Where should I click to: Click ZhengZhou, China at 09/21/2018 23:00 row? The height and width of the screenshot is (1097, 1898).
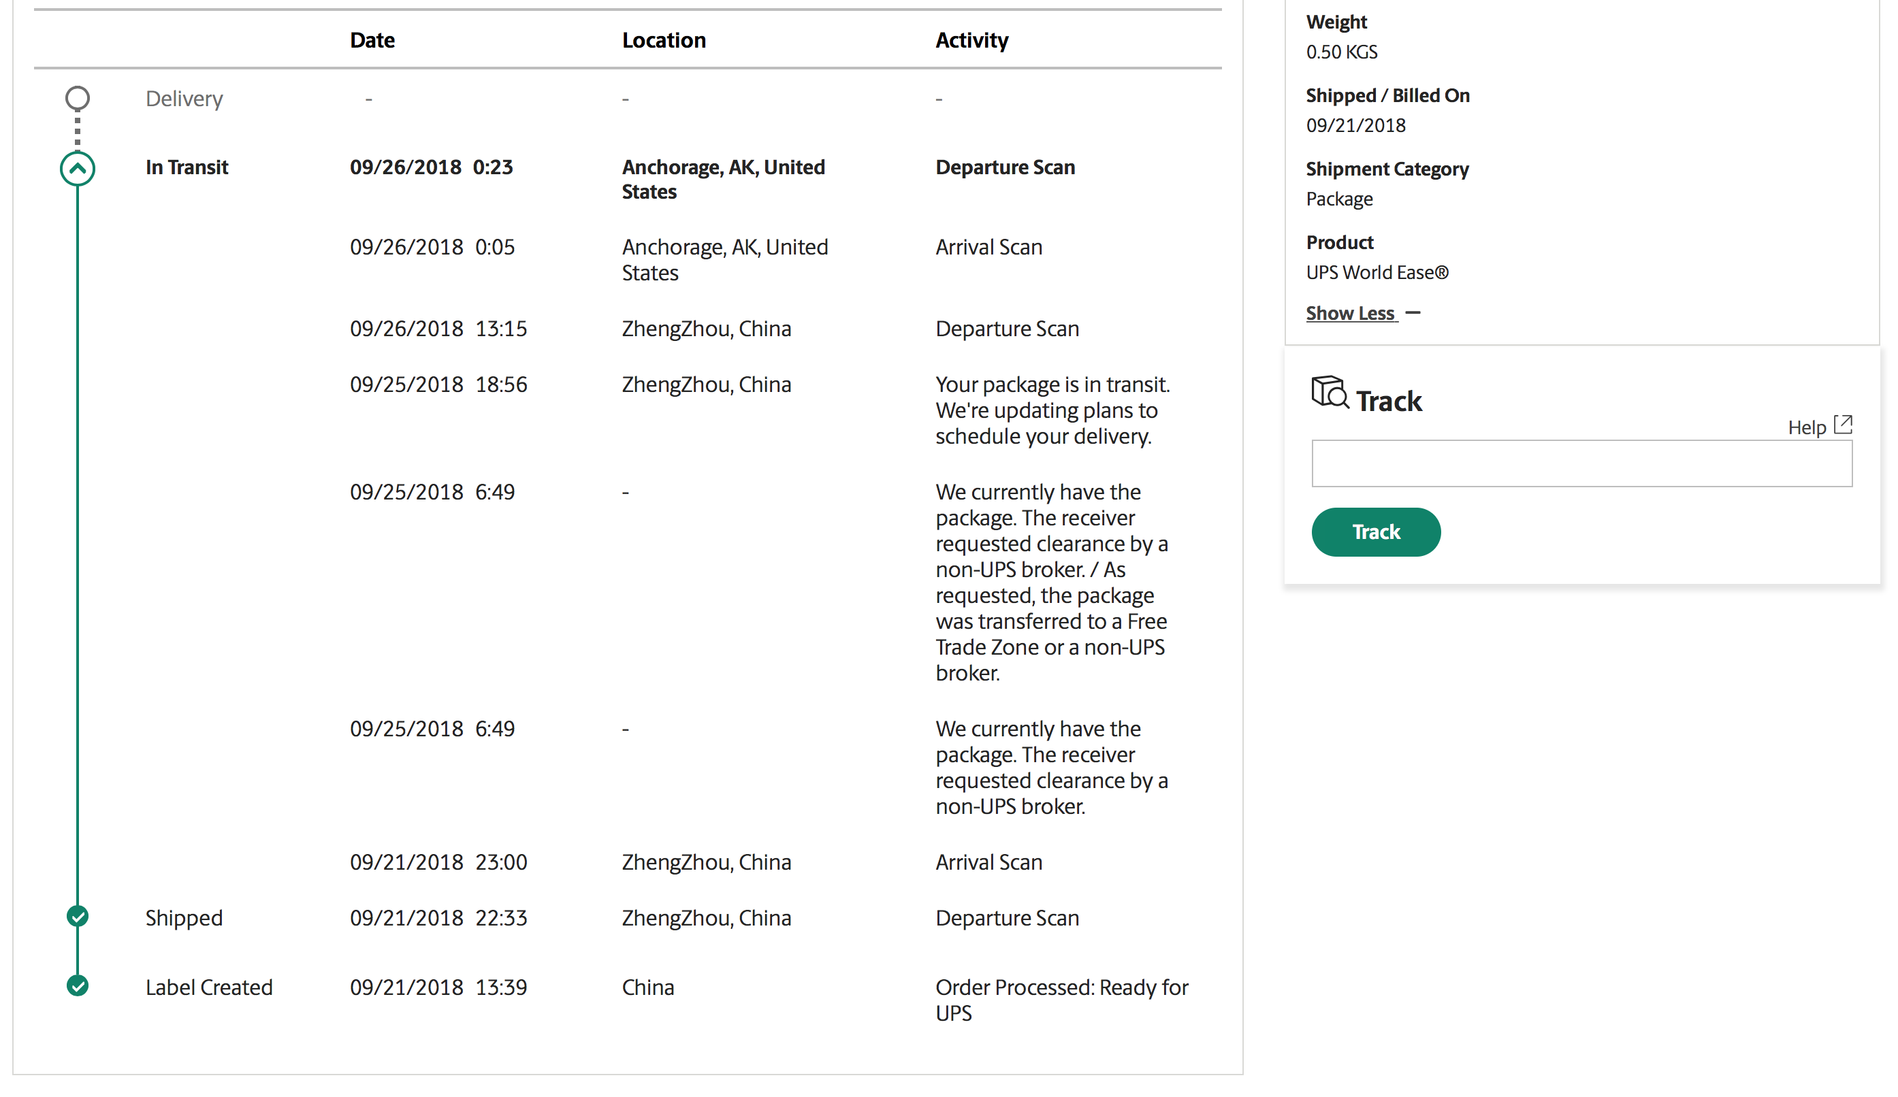tap(707, 862)
